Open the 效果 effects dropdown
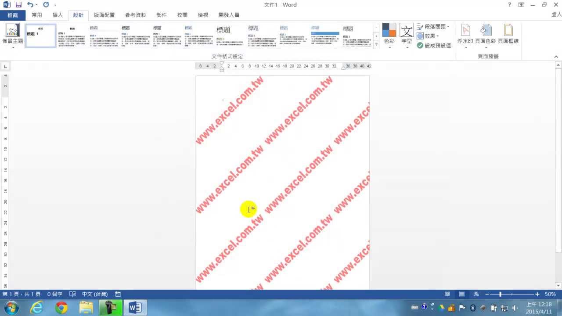Image resolution: width=562 pixels, height=316 pixels. [428, 36]
